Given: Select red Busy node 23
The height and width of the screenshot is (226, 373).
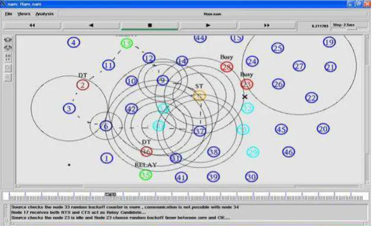Looking at the screenshot, I should tap(246, 84).
